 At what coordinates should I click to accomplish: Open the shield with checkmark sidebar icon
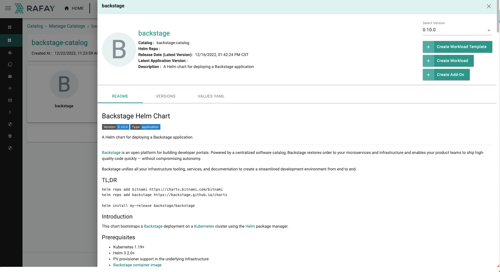10,136
